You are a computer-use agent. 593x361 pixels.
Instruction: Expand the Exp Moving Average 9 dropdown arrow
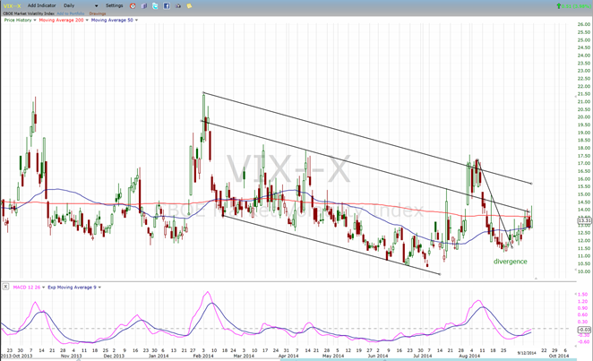coord(99,288)
